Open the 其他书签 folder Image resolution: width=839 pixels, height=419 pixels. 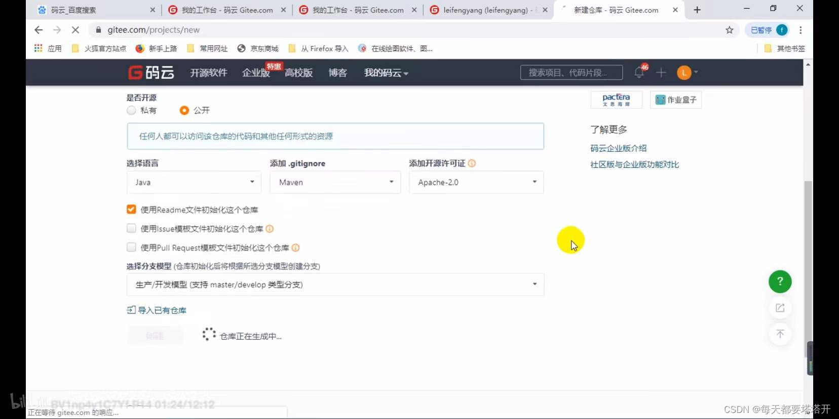click(x=784, y=49)
